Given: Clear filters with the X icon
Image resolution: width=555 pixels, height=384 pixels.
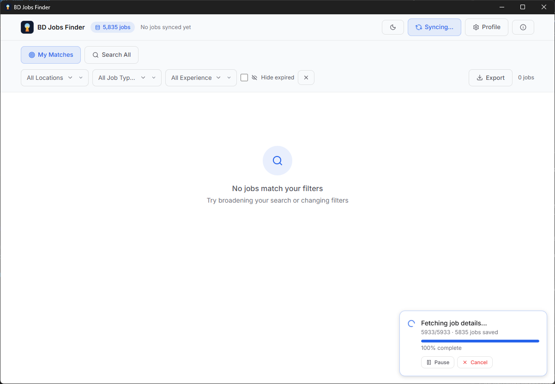Looking at the screenshot, I should click(x=306, y=78).
